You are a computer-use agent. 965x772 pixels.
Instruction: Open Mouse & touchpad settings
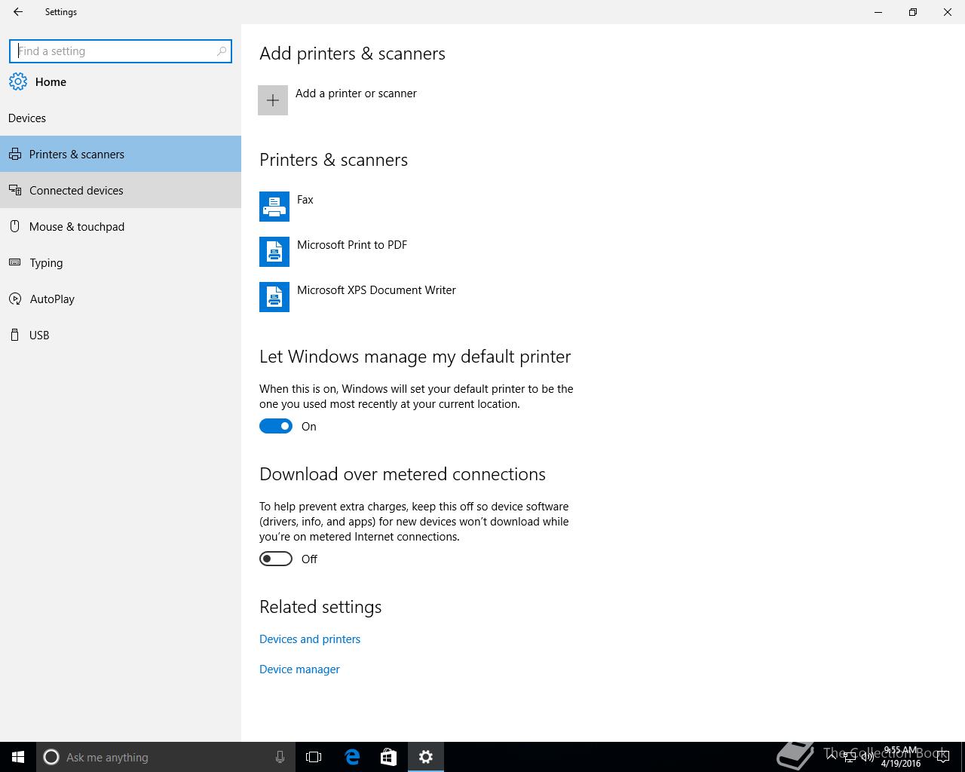coord(121,226)
